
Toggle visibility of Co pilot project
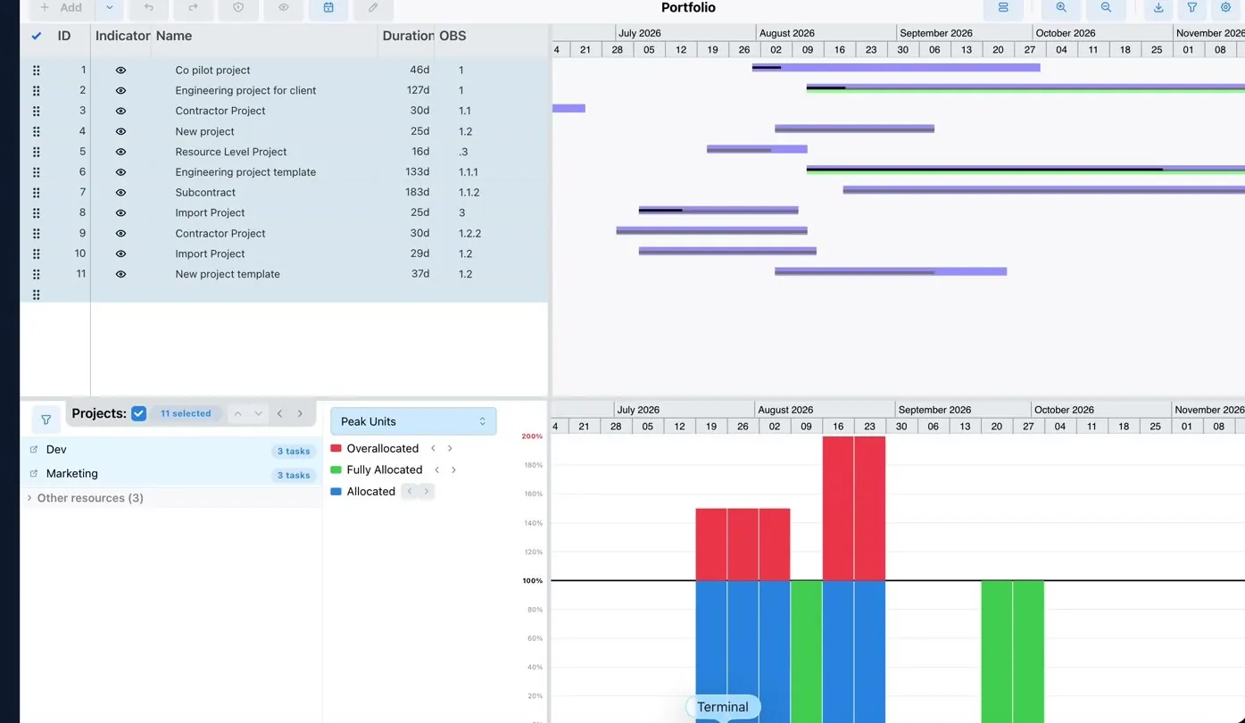click(x=120, y=71)
